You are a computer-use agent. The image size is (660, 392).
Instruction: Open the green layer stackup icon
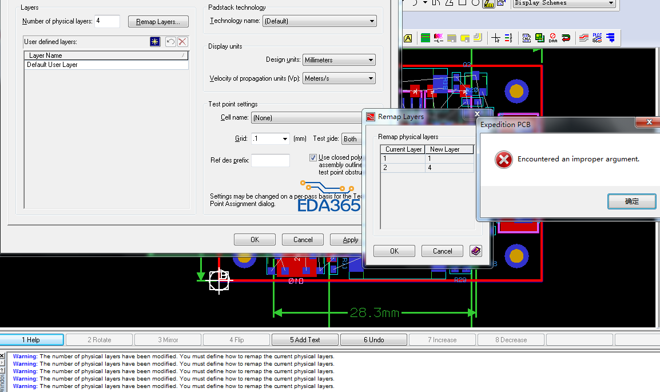click(x=426, y=38)
